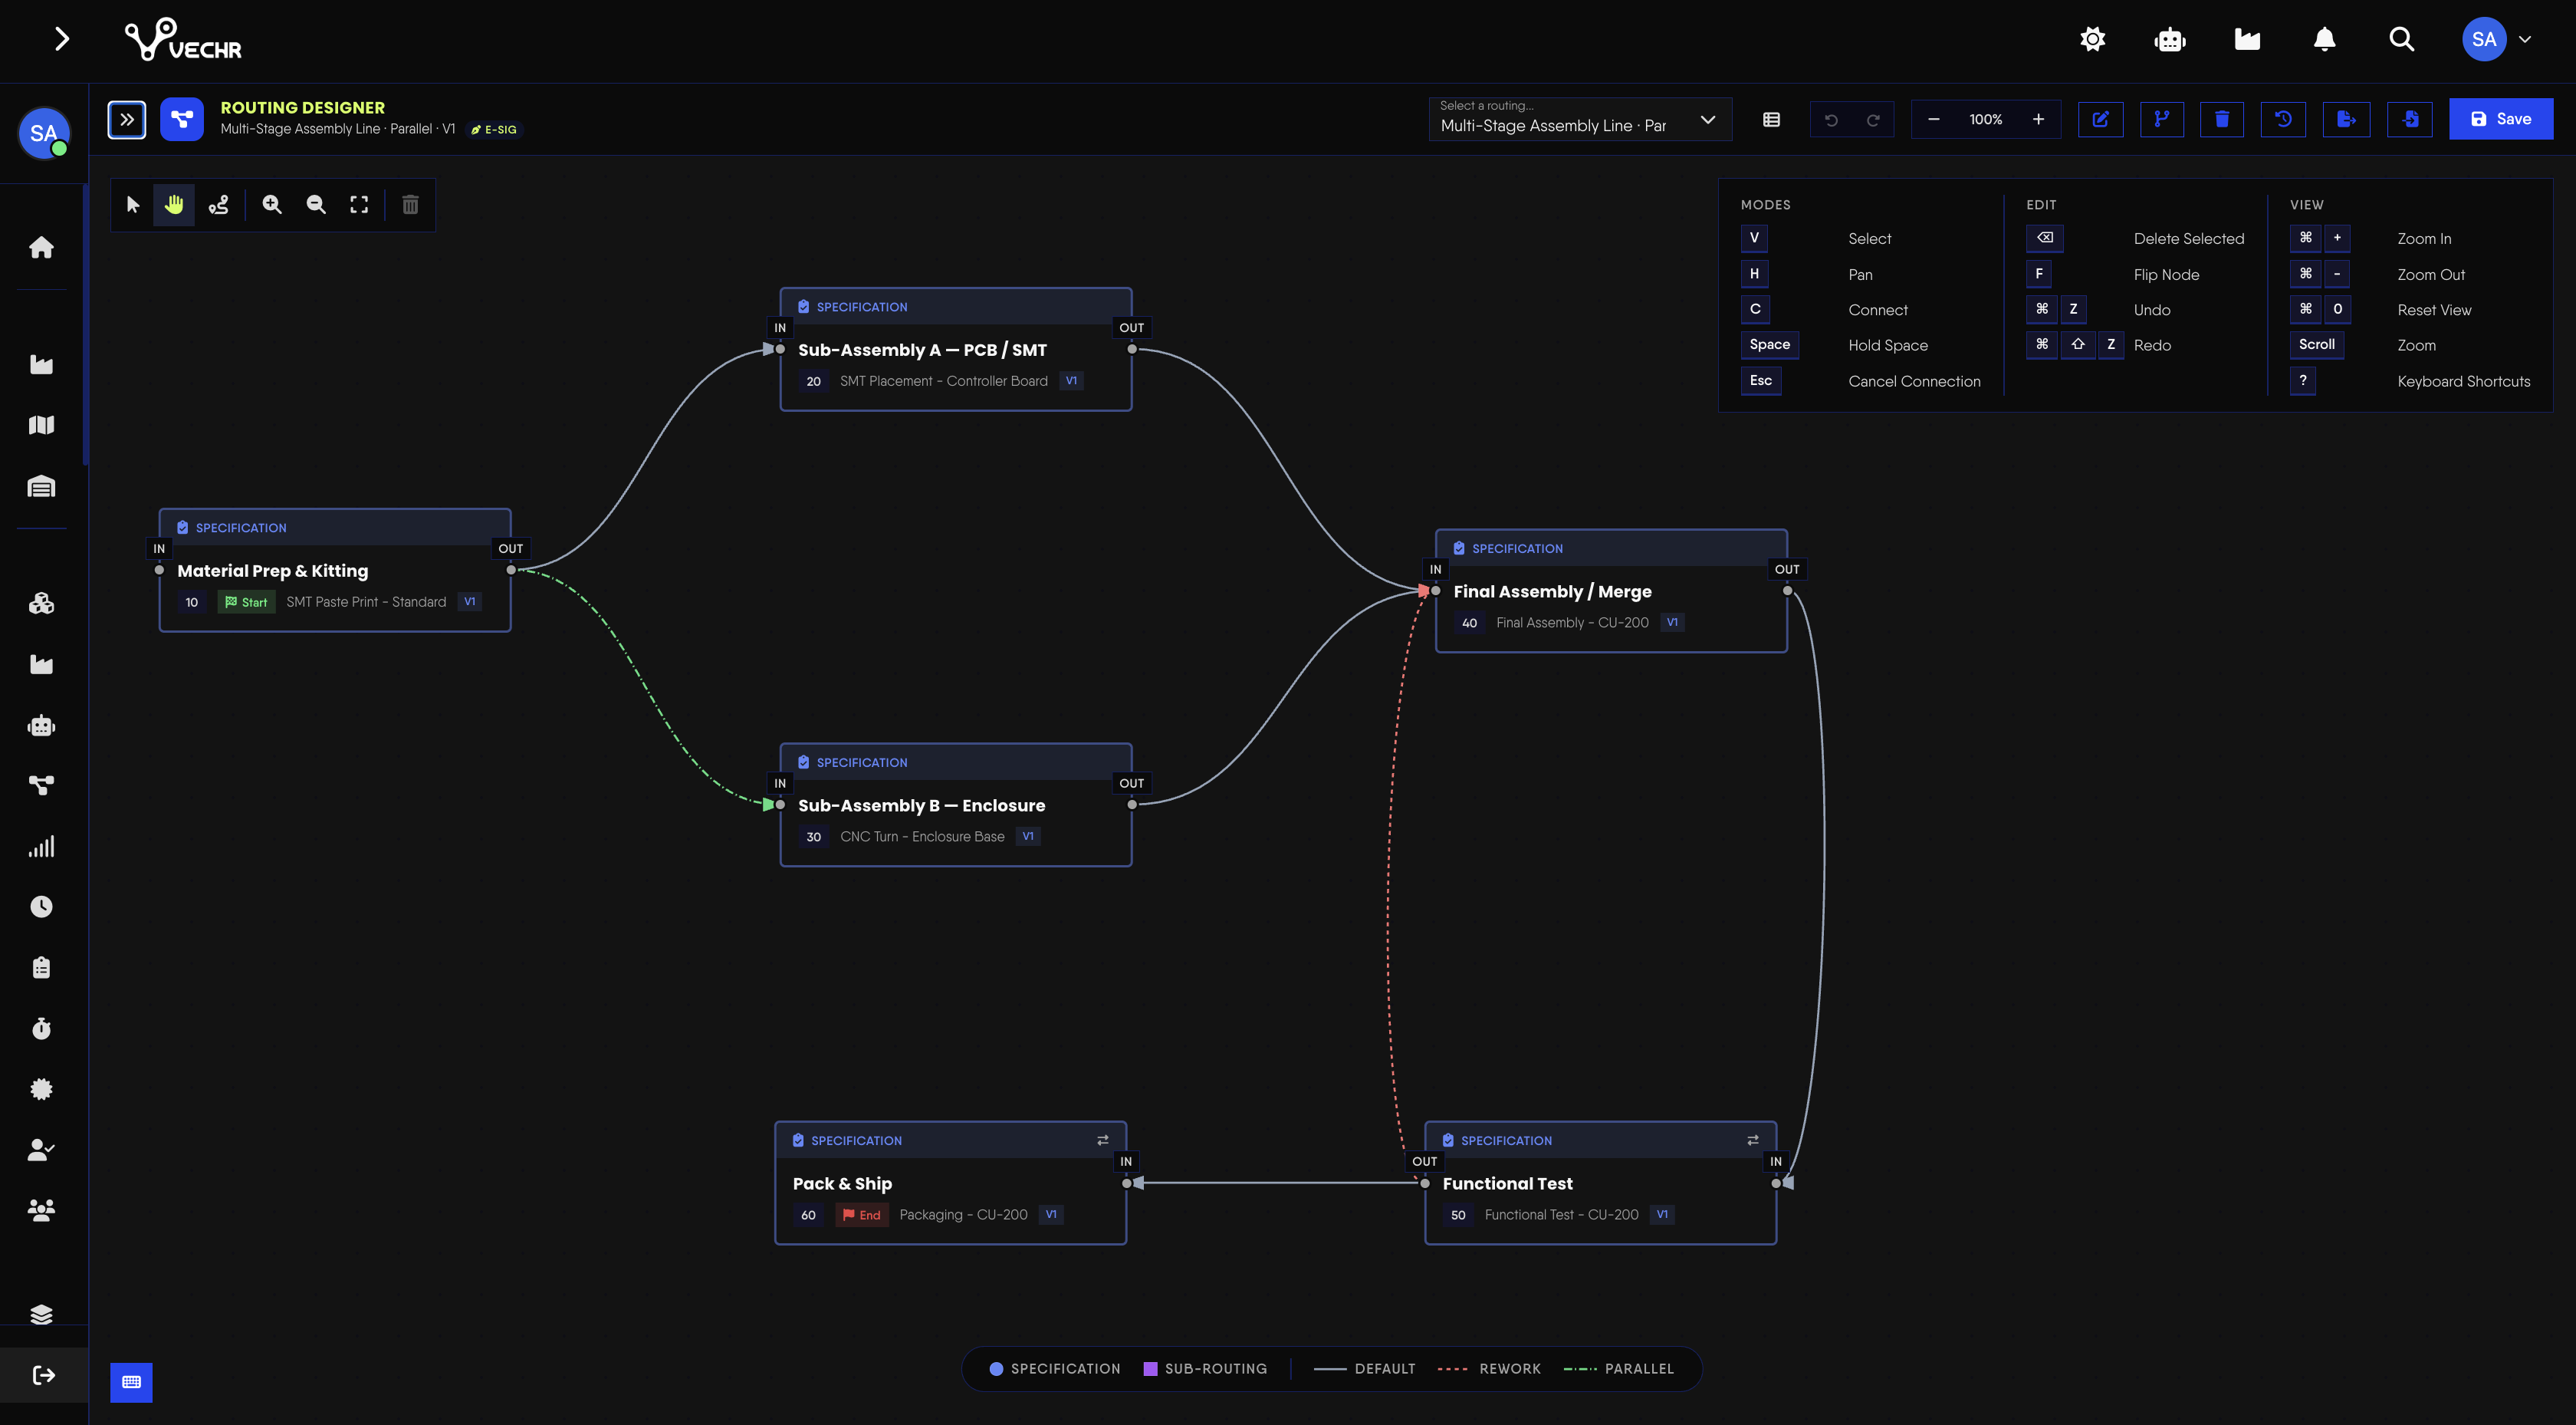Click the IN port of Final Assembly / Merge
The width and height of the screenshot is (2576, 1425).
(x=1436, y=591)
